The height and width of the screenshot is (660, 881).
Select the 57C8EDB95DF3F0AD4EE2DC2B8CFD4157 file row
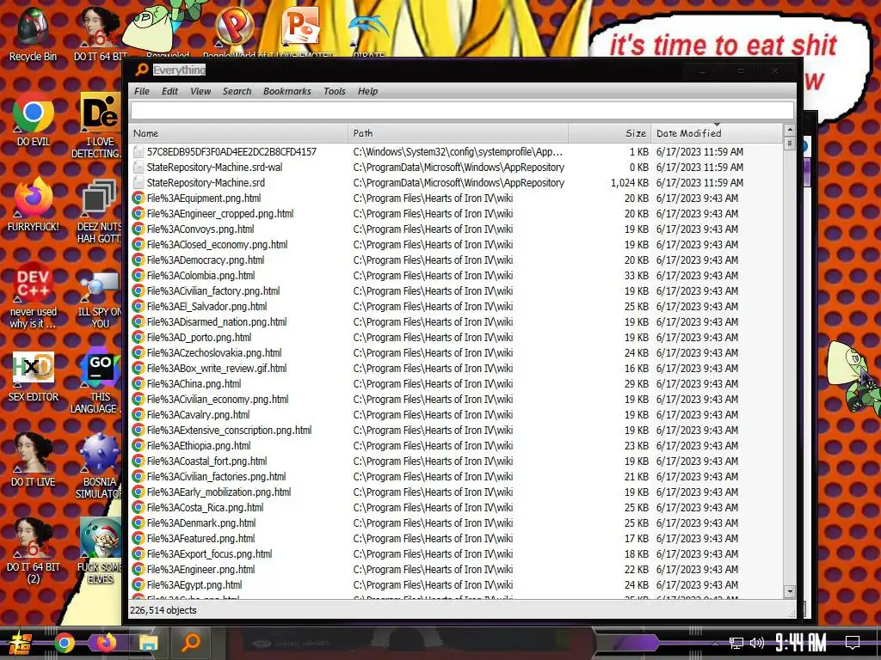456,151
